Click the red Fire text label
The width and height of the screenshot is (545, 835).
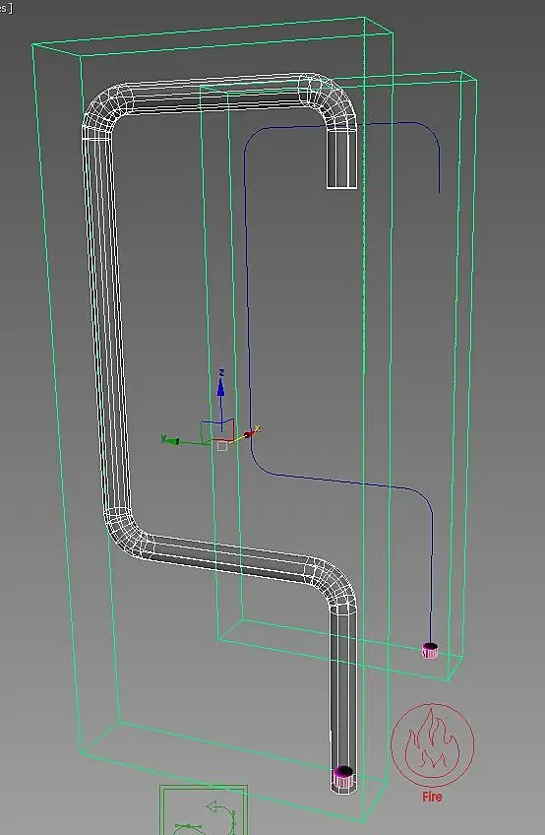point(432,797)
